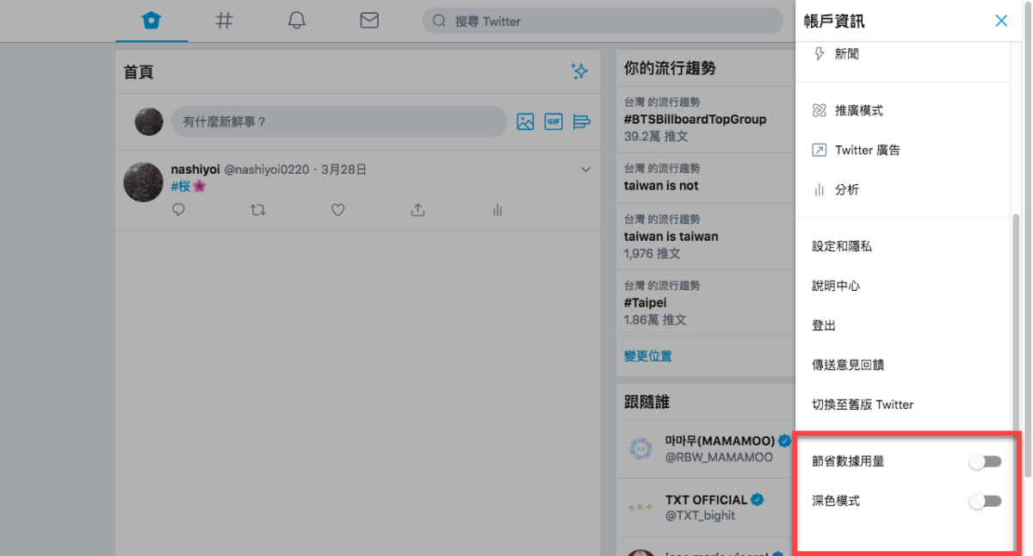Click the sparkle top tweets icon

[x=580, y=71]
